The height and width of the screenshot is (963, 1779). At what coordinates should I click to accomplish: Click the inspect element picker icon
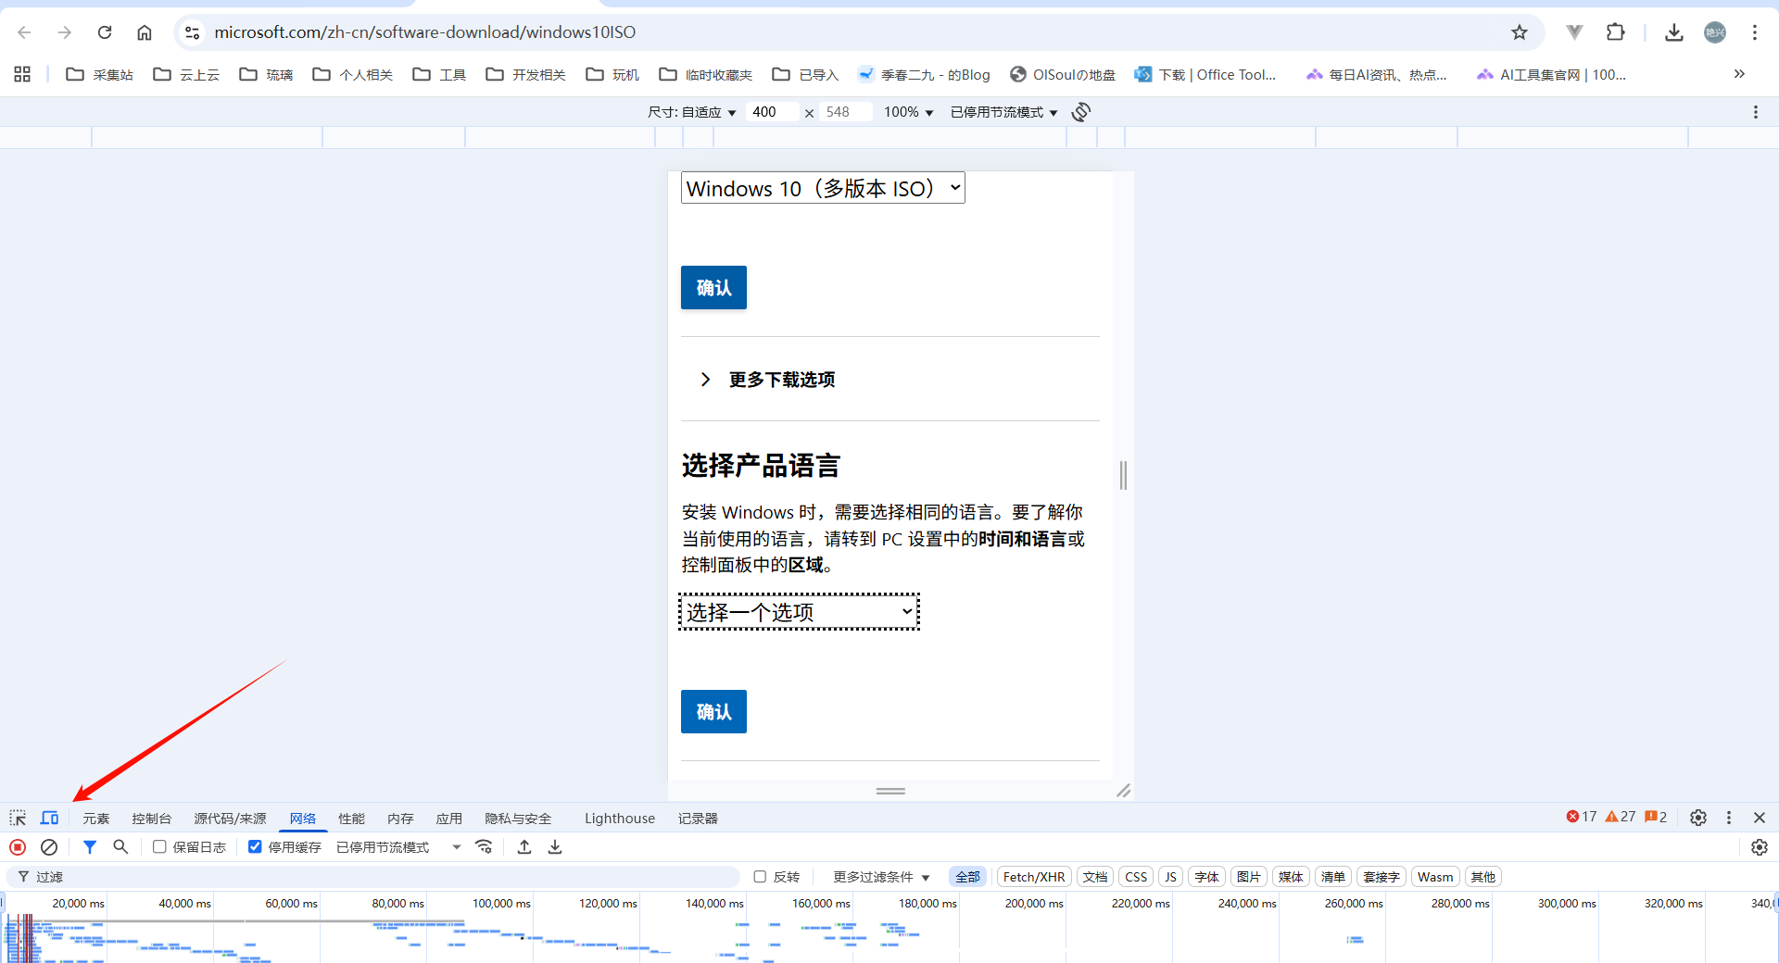[x=18, y=818]
